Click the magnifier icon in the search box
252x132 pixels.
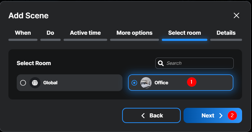point(161,63)
